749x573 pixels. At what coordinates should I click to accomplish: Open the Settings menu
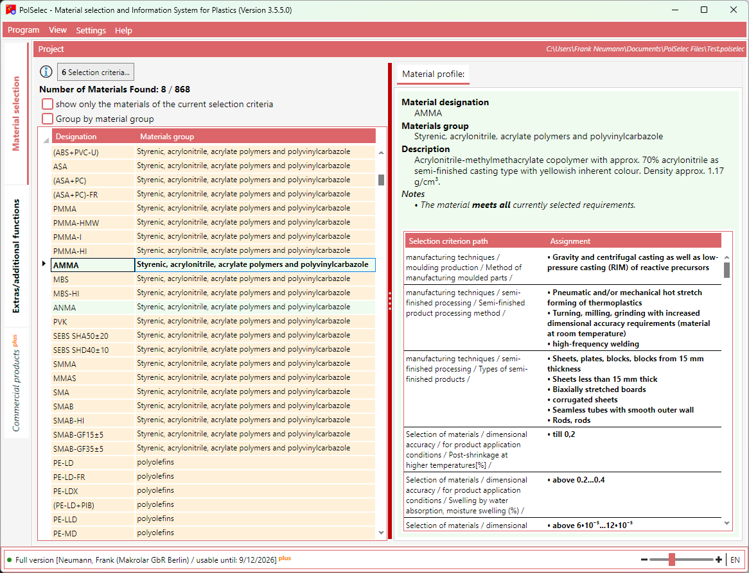click(91, 30)
